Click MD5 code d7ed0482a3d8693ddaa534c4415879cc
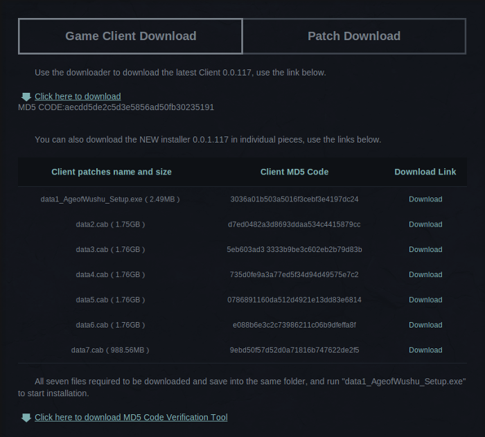 pyautogui.click(x=294, y=224)
